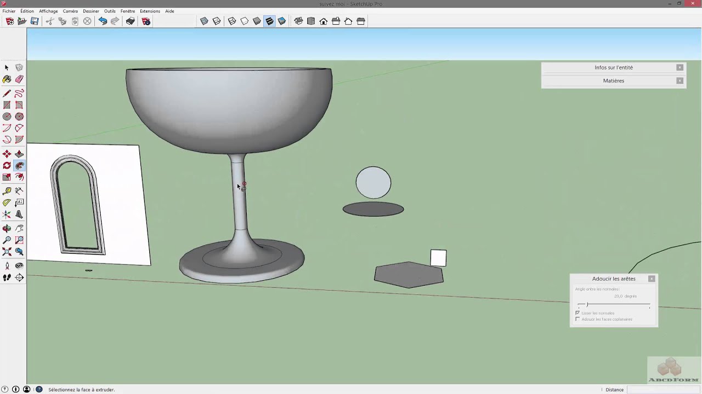Select the Scale tool
702x394 pixels.
tap(7, 177)
